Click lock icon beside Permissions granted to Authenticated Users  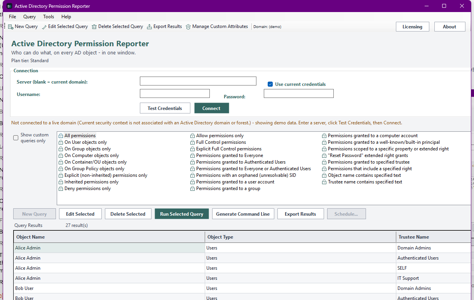[193, 162]
